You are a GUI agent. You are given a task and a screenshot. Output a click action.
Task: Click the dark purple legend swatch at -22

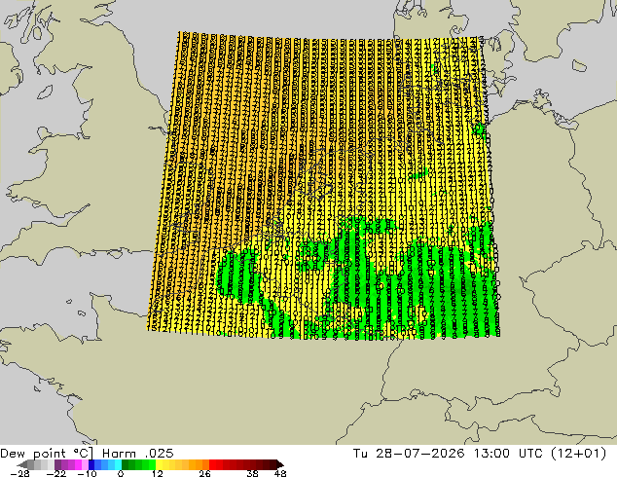(57, 464)
